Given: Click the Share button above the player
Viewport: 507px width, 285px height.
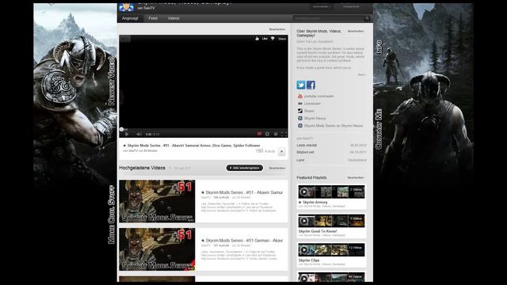Looking at the screenshot, I should 282,39.
